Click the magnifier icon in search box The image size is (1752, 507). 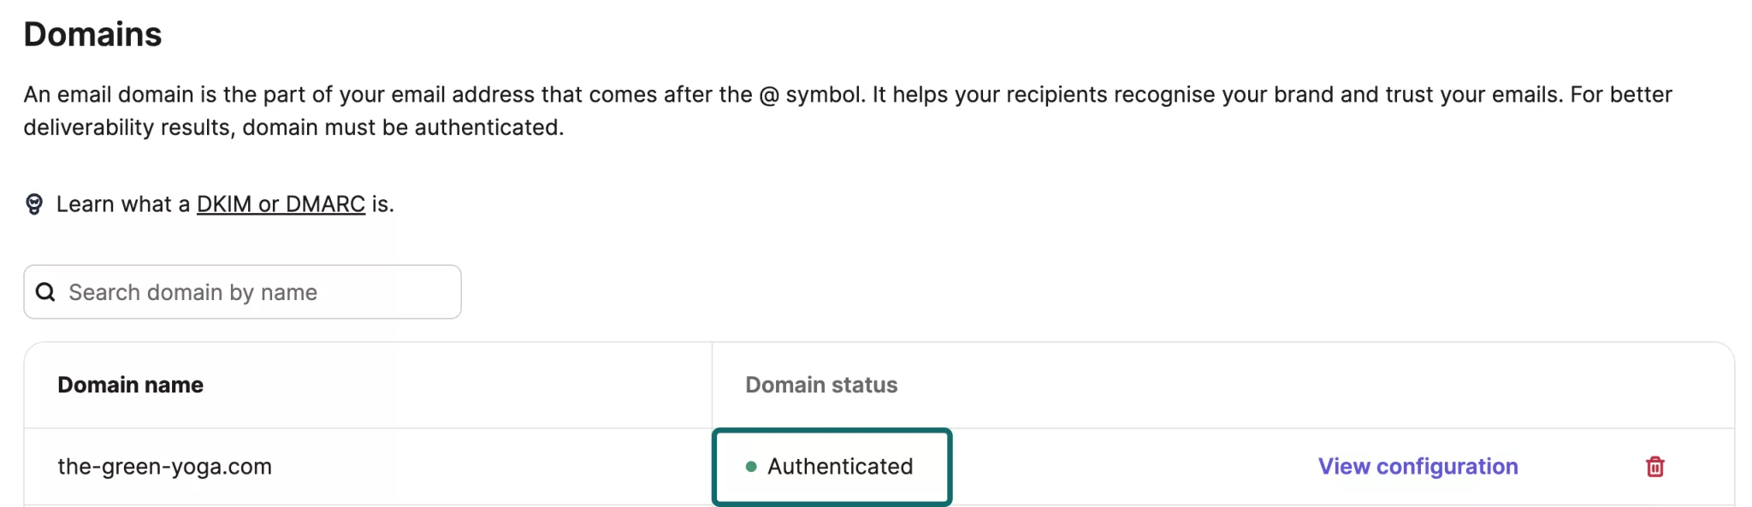(45, 292)
